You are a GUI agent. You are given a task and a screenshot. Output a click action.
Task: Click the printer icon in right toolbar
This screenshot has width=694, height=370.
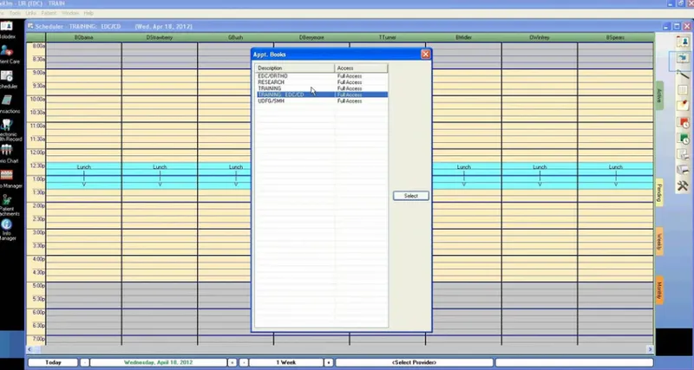point(683,170)
